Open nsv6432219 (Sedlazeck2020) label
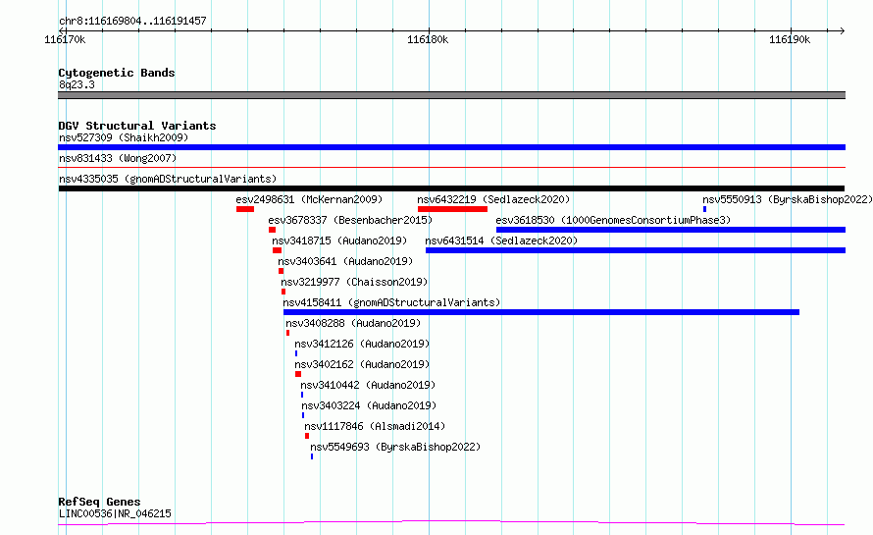873x535 pixels. coord(493,199)
